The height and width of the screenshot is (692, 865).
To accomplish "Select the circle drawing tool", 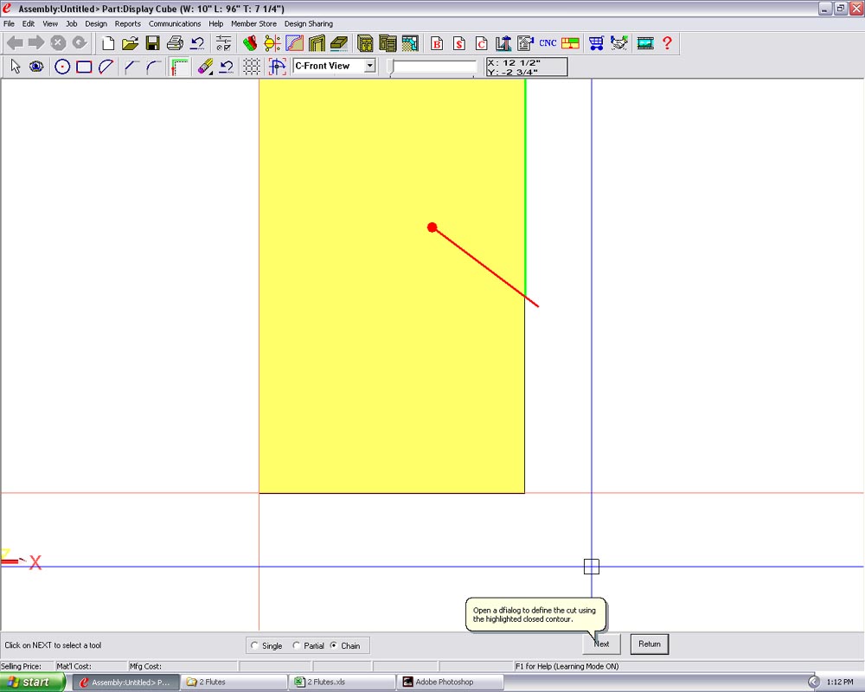I will [62, 67].
